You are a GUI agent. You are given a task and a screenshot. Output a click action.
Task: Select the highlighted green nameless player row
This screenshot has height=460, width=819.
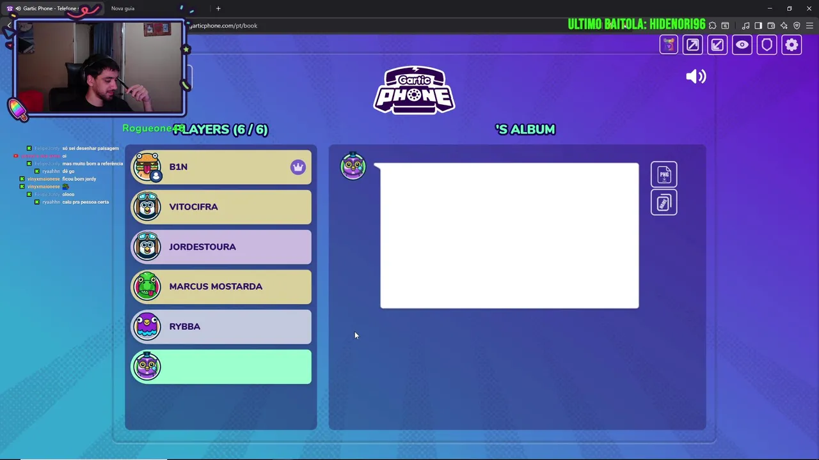(x=221, y=367)
